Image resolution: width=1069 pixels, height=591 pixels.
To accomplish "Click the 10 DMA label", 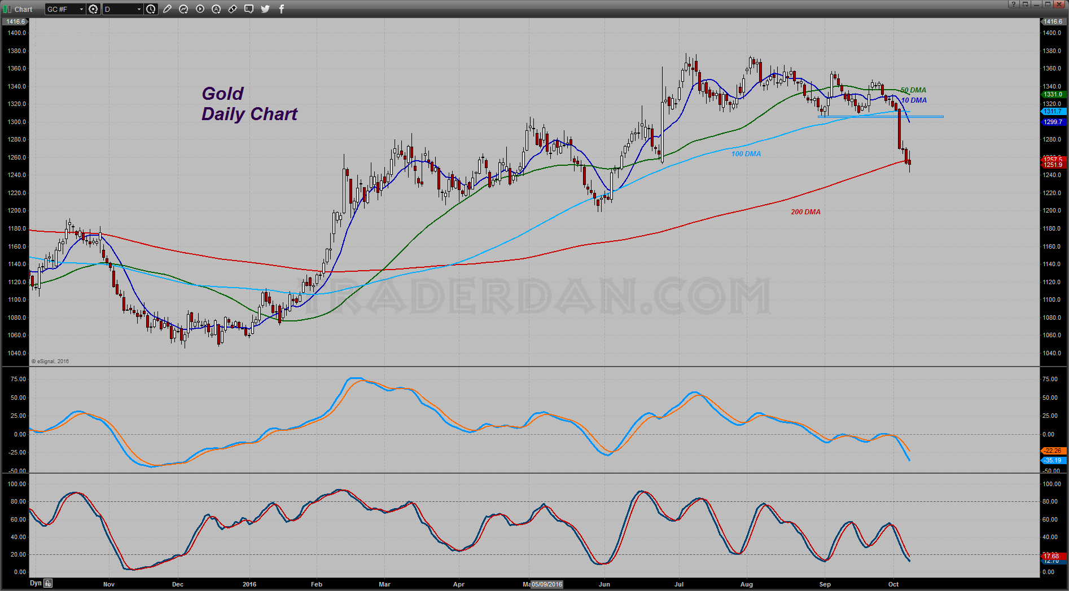I will click(914, 100).
